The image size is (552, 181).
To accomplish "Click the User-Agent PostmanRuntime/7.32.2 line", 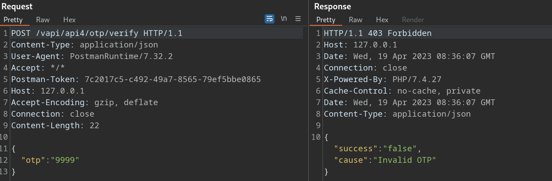I will pos(92,56).
